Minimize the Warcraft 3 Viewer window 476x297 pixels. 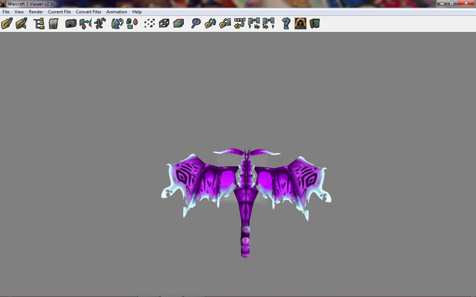(x=442, y=3)
